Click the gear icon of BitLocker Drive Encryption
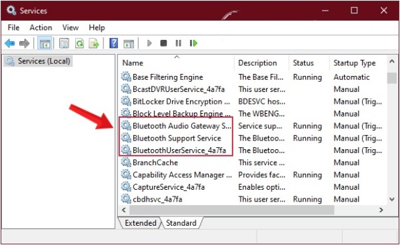 pos(126,101)
